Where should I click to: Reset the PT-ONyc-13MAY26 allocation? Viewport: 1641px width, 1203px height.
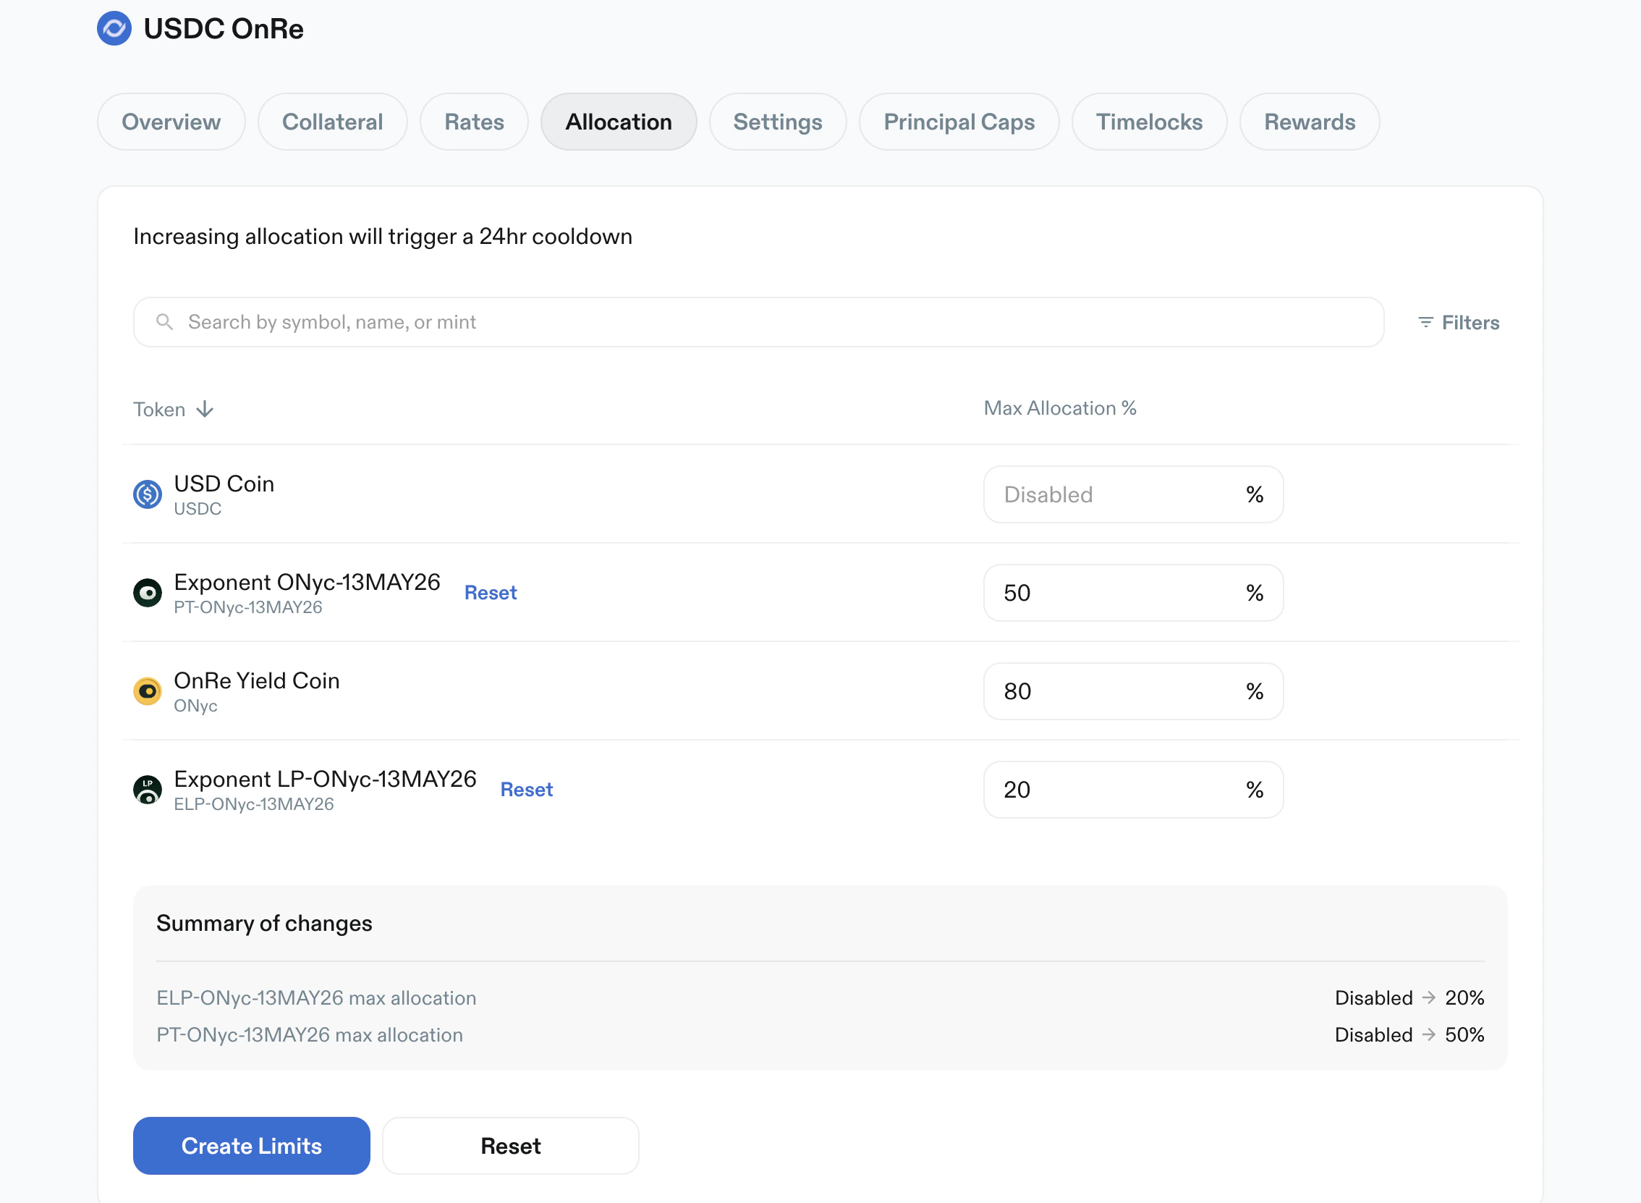coord(491,593)
